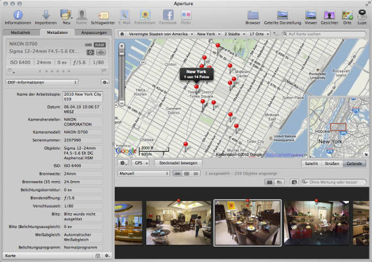Viewport: 372px width, 262px height.
Task: Click the Ohne Wertung oder besser filter field
Action: [334, 182]
